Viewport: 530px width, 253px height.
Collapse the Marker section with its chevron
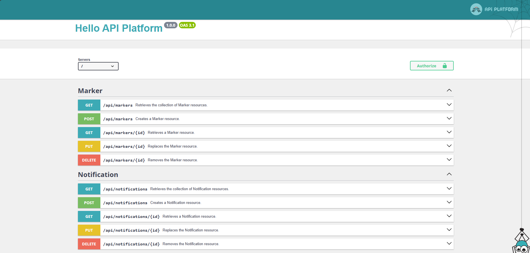click(x=449, y=90)
